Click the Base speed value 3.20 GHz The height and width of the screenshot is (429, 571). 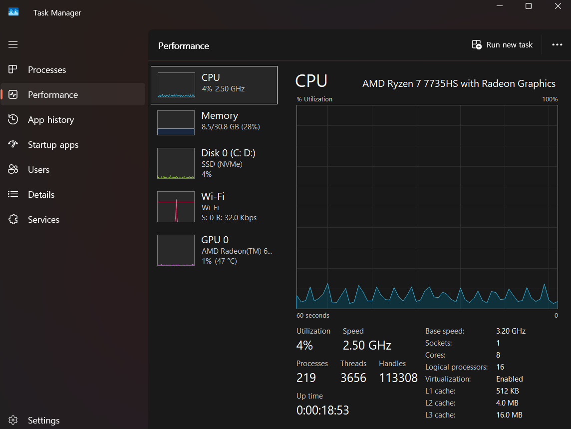click(x=511, y=331)
